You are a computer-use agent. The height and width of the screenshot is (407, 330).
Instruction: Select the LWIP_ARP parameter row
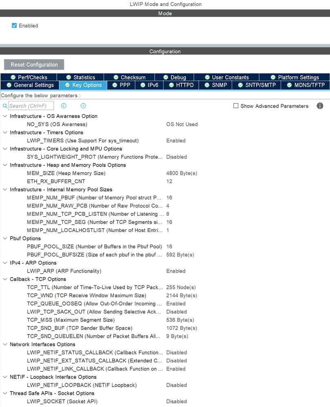coord(165,271)
